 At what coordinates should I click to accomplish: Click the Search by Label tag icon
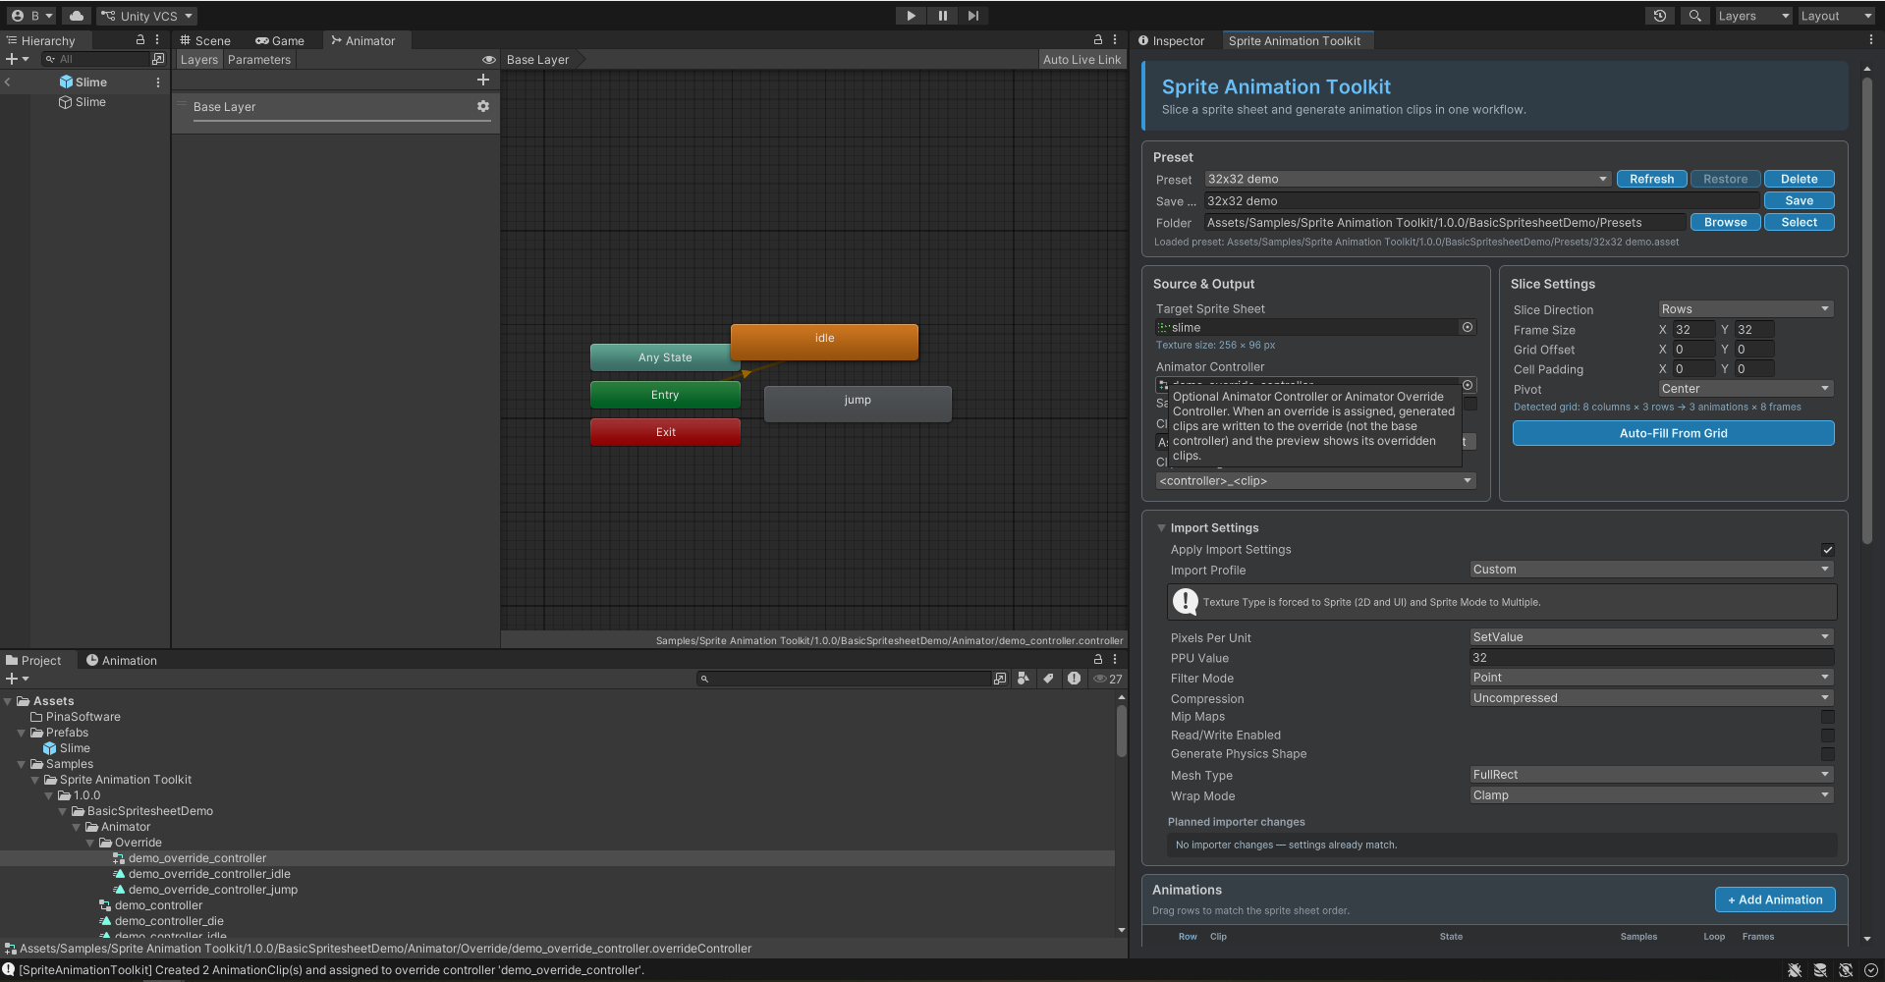click(x=1048, y=679)
